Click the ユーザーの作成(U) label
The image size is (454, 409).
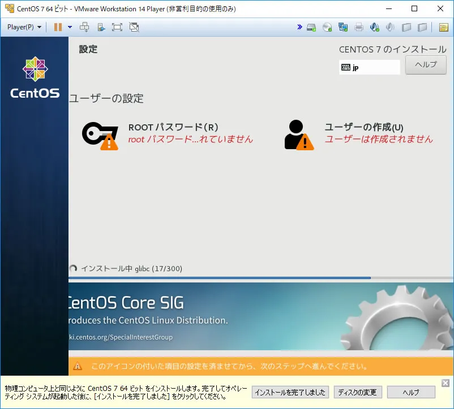pos(364,127)
